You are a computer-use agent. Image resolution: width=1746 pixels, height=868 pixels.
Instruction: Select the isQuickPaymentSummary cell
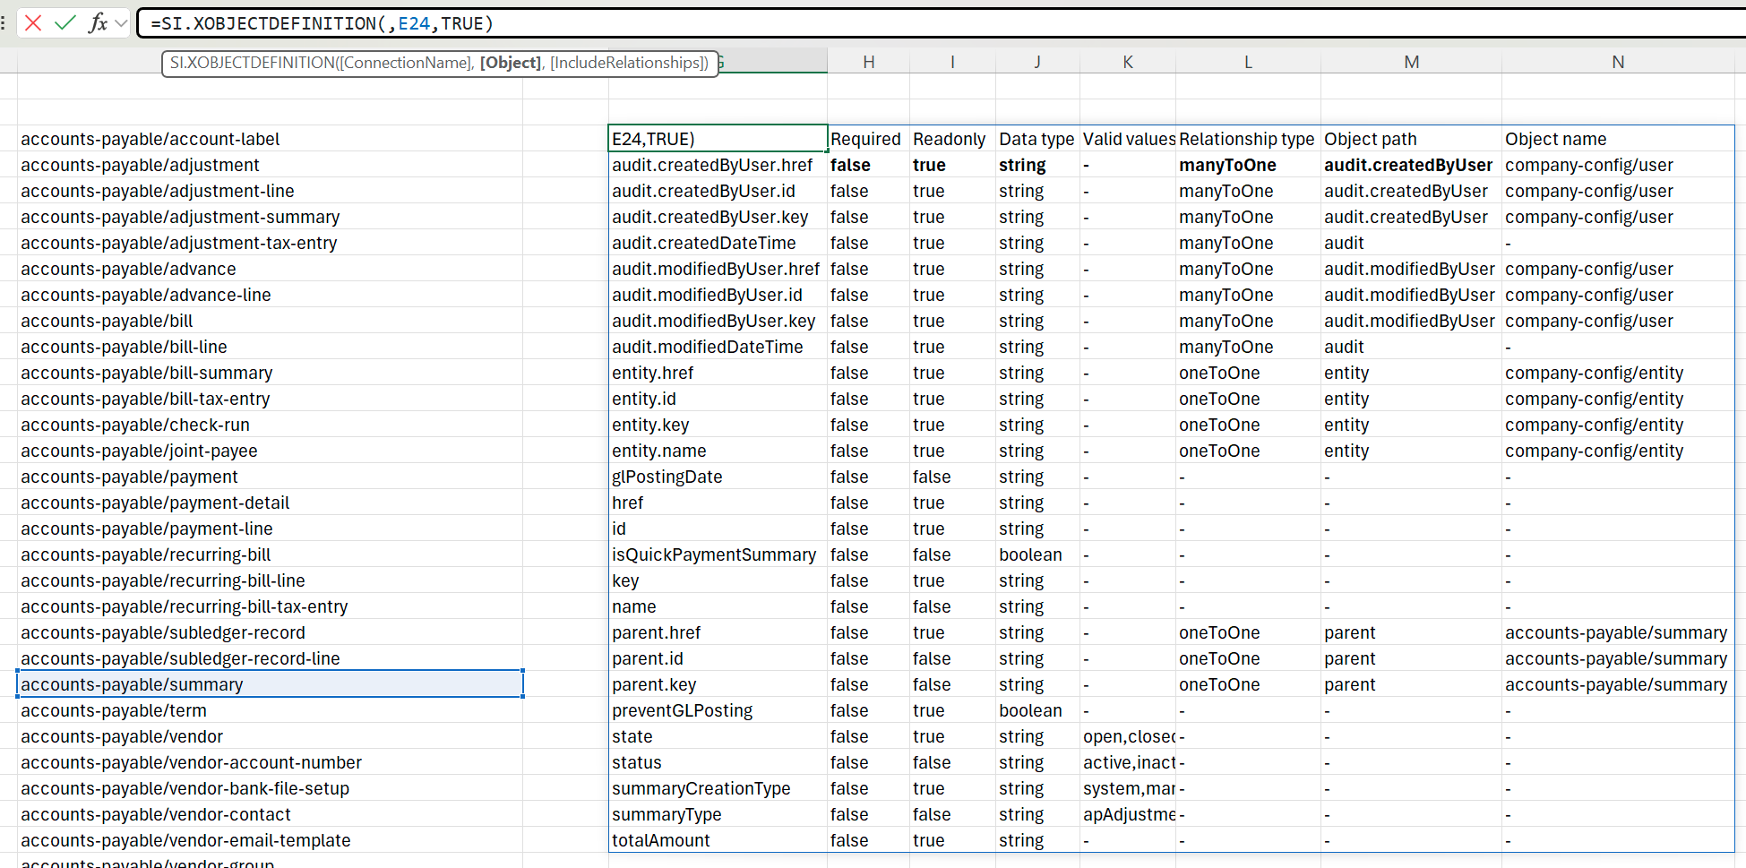[718, 554]
